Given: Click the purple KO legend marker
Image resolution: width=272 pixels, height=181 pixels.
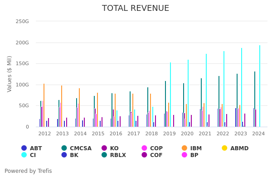Looking at the screenshot, I should [x=104, y=148].
